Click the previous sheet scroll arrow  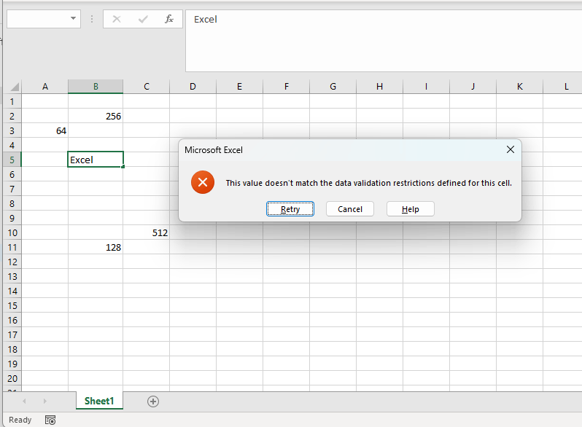(x=24, y=401)
